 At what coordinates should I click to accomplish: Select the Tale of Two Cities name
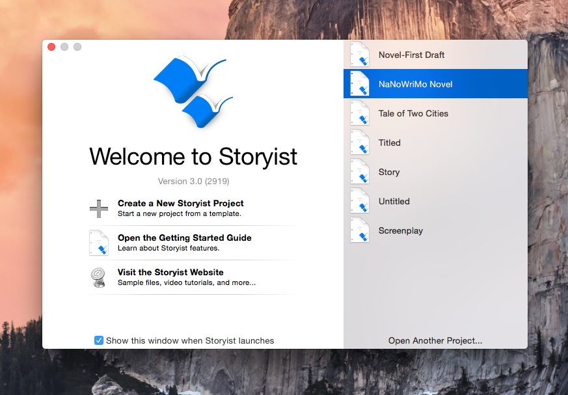point(413,113)
